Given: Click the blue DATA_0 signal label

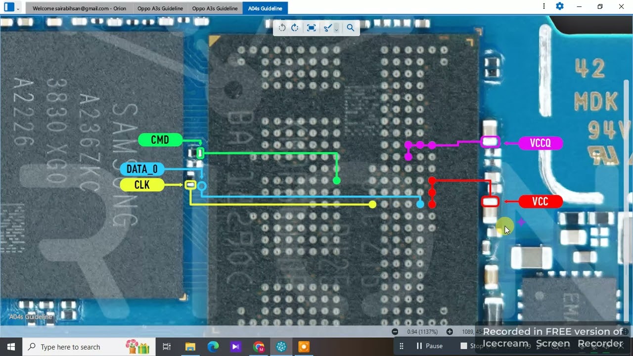Looking at the screenshot, I should (142, 169).
